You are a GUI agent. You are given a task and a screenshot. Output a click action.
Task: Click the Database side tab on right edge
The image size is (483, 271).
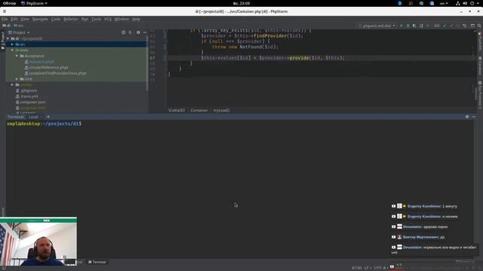pyautogui.click(x=480, y=66)
